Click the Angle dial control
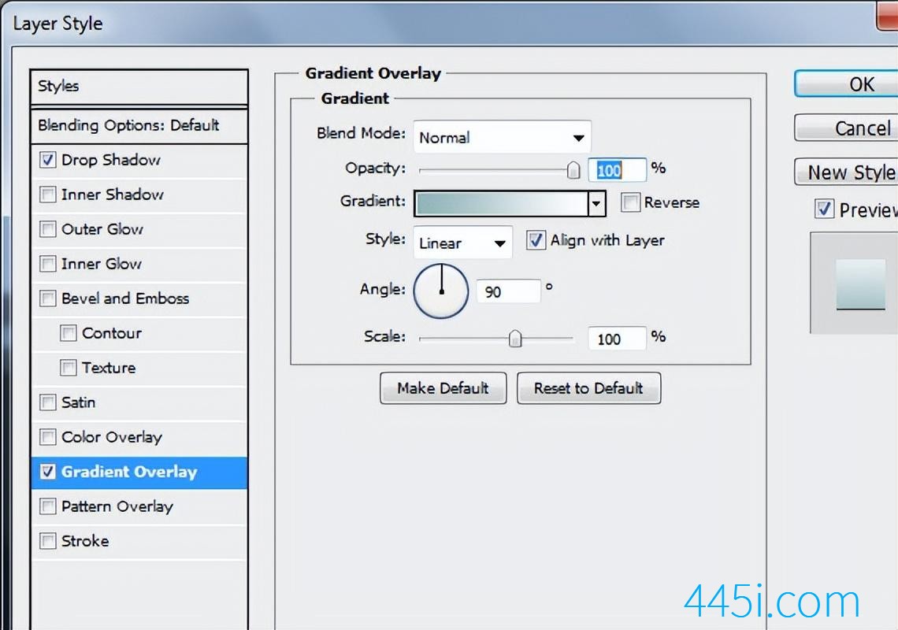This screenshot has width=898, height=630. [442, 291]
